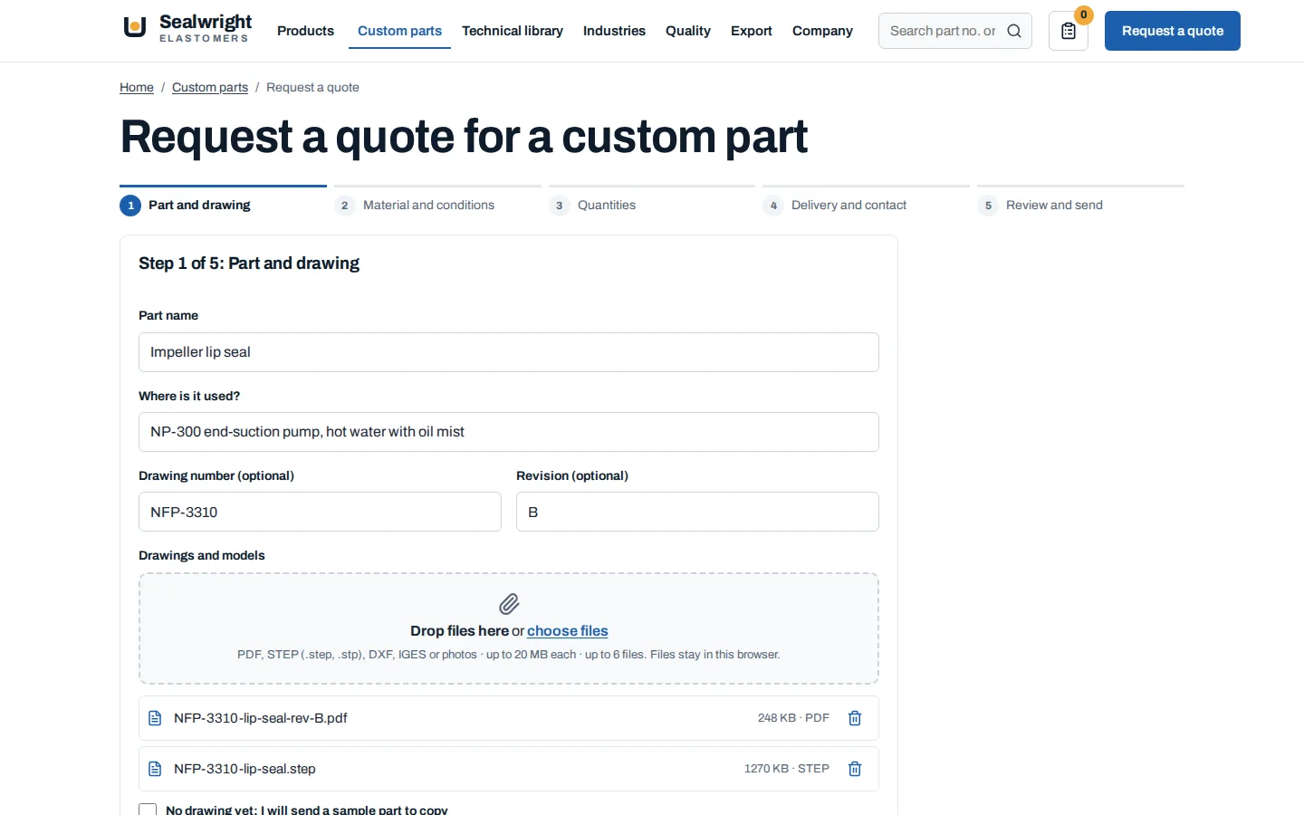This screenshot has height=815, width=1304.
Task: Click the Drawing number input field
Action: pos(320,512)
